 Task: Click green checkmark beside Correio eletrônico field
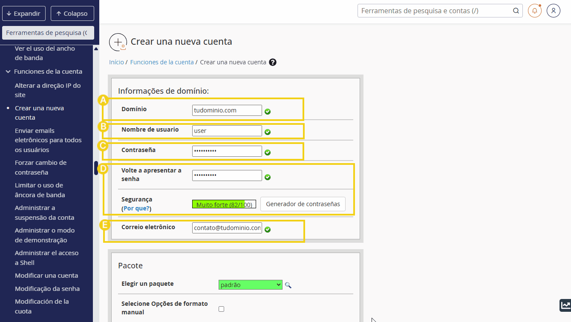268,230
